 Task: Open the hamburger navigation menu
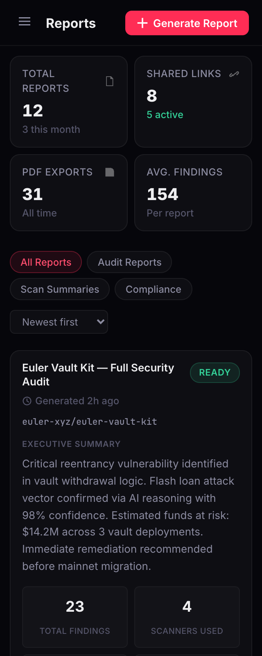point(25,22)
